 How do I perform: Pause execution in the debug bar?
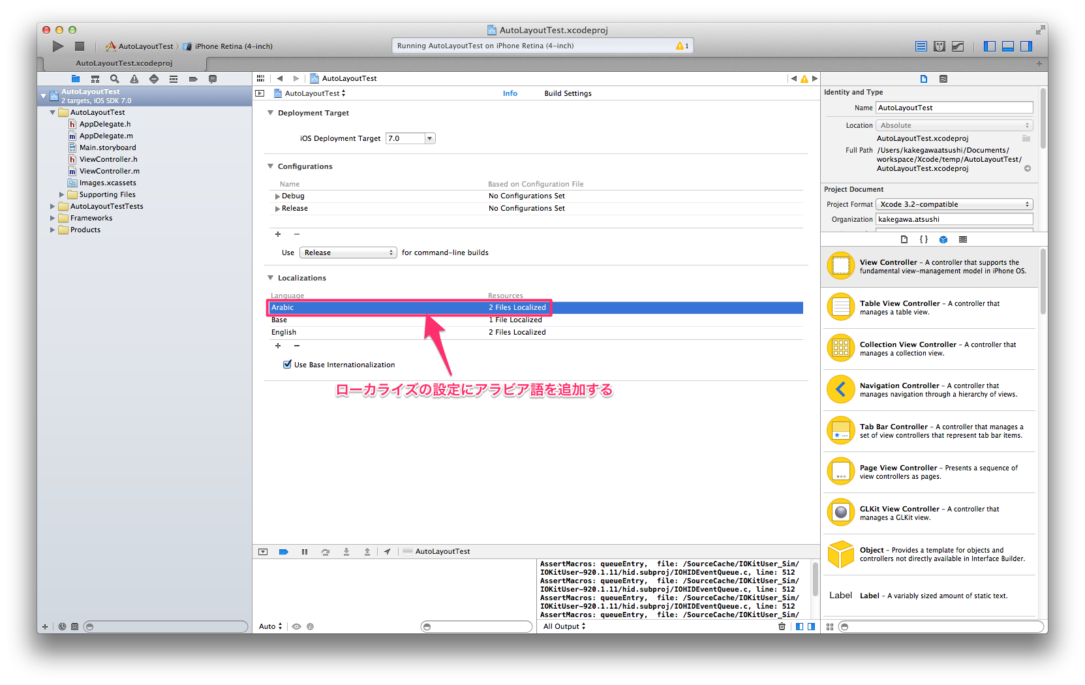305,551
